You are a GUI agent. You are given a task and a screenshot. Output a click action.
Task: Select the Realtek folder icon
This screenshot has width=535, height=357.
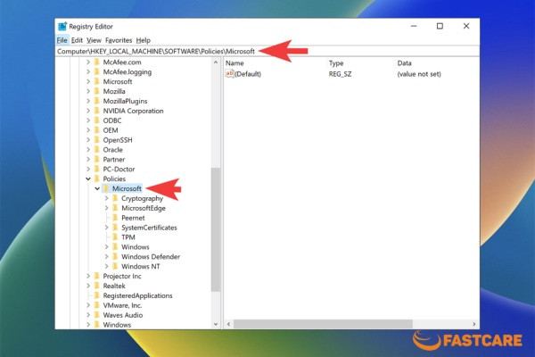click(x=97, y=286)
